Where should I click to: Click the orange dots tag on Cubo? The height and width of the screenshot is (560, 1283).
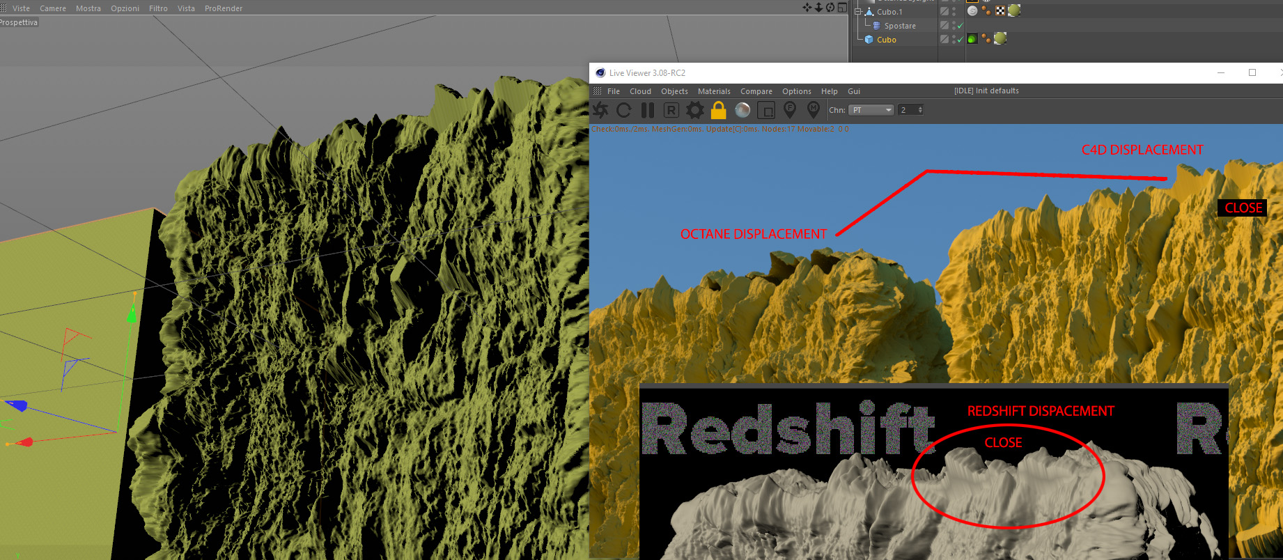(986, 38)
